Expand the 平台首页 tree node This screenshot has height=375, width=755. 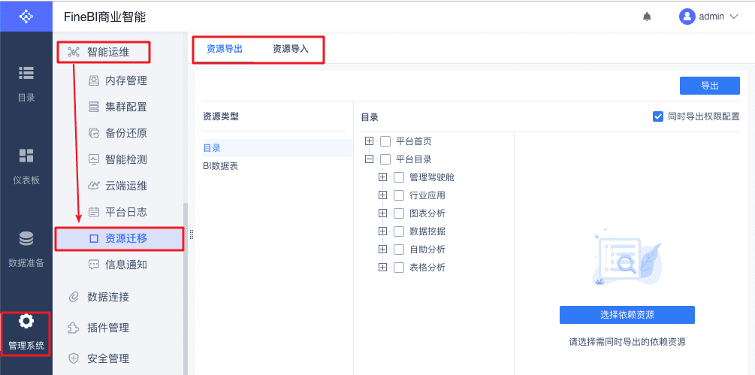[369, 141]
